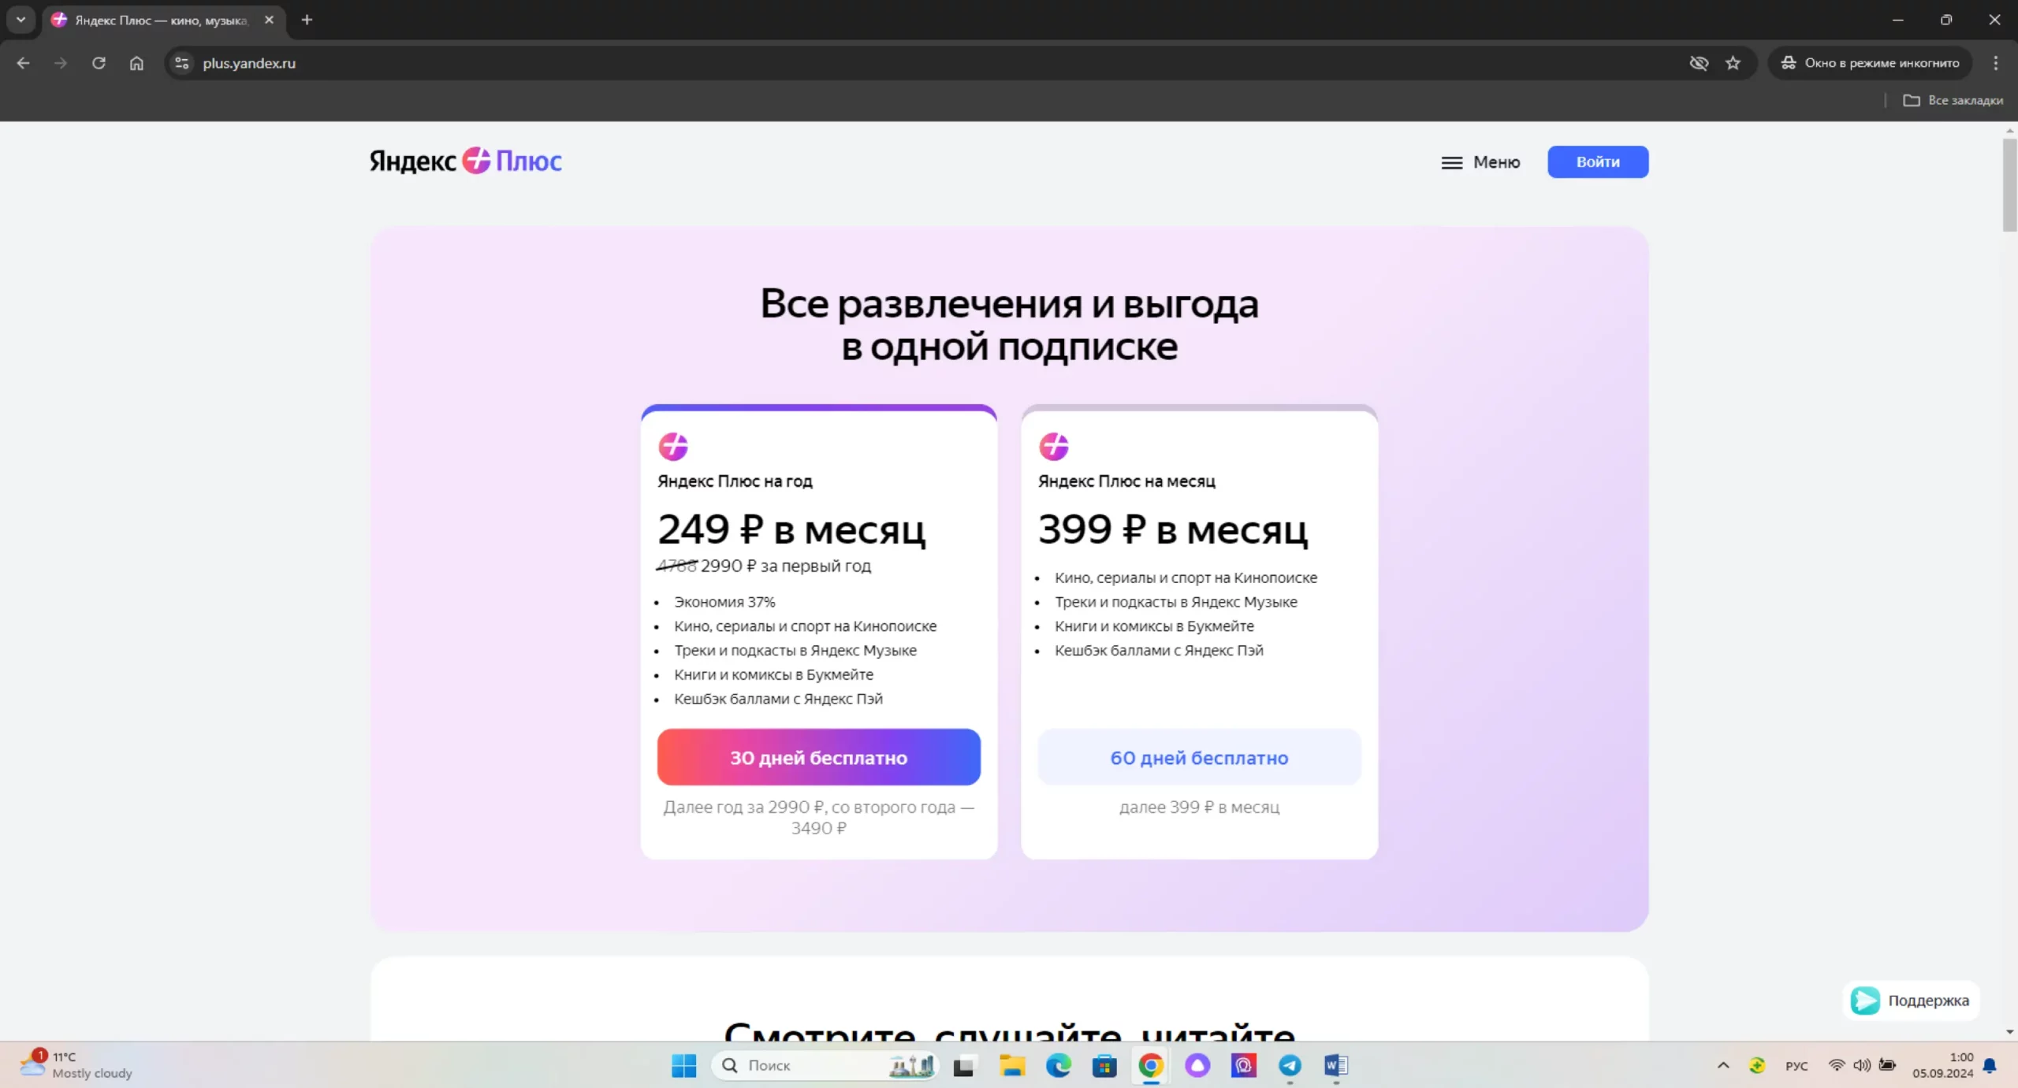Viewport: 2018px width, 1088px height.
Task: Start 60 дней бесплатно monthly trial
Action: (1198, 757)
